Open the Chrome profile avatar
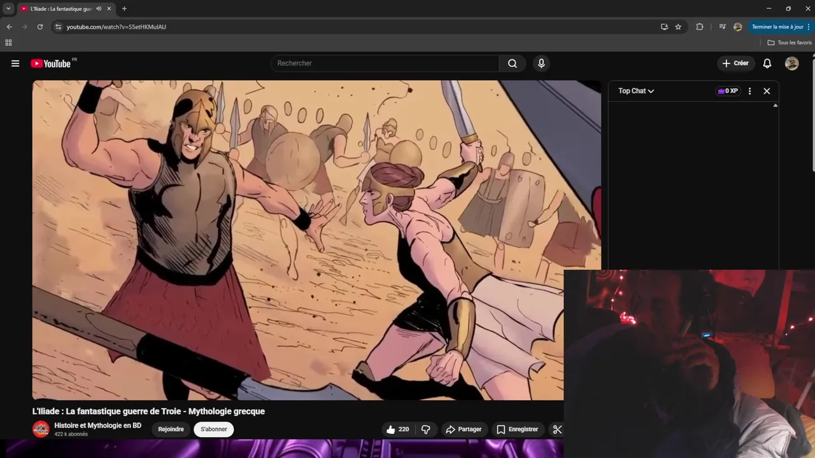This screenshot has height=458, width=815. (x=737, y=27)
